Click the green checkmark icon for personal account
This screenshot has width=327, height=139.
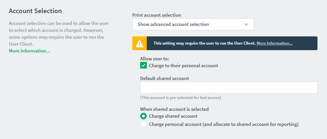click(143, 66)
